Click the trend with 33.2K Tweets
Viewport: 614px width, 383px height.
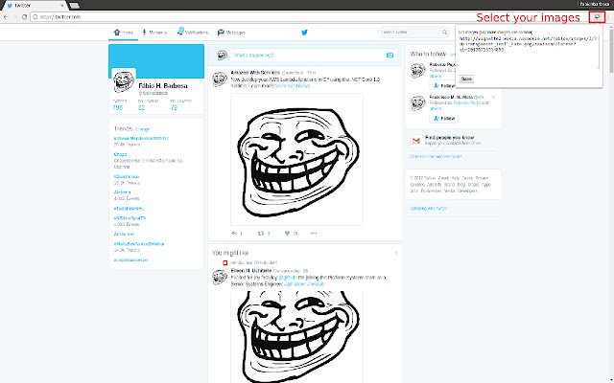[127, 176]
